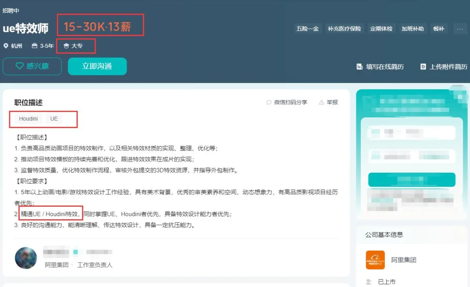Click the 五险一金 benefit tag
The width and height of the screenshot is (470, 287).
pos(307,28)
